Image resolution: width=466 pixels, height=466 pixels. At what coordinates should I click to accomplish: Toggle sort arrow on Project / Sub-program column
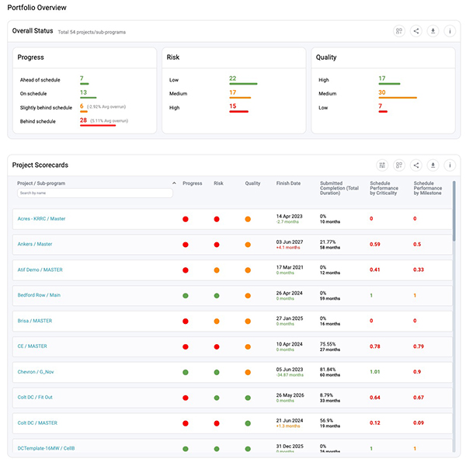click(x=173, y=183)
